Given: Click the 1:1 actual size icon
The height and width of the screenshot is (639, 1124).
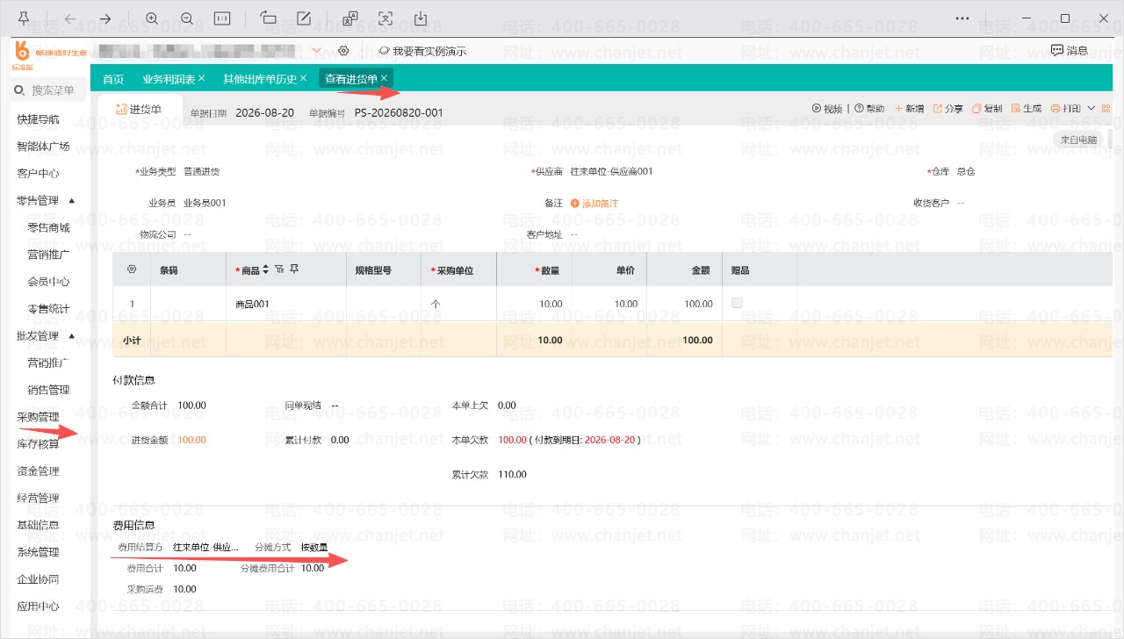Looking at the screenshot, I should 222,18.
